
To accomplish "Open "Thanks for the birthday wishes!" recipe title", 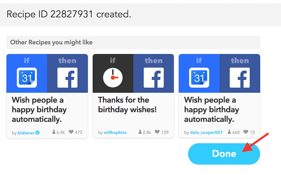I will [127, 105].
